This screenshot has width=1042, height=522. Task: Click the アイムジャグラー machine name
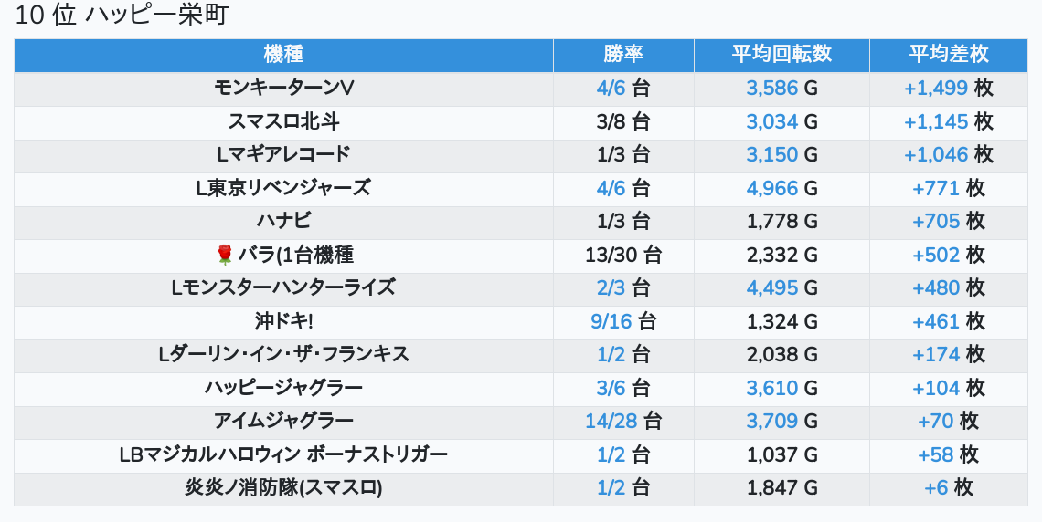pos(283,421)
